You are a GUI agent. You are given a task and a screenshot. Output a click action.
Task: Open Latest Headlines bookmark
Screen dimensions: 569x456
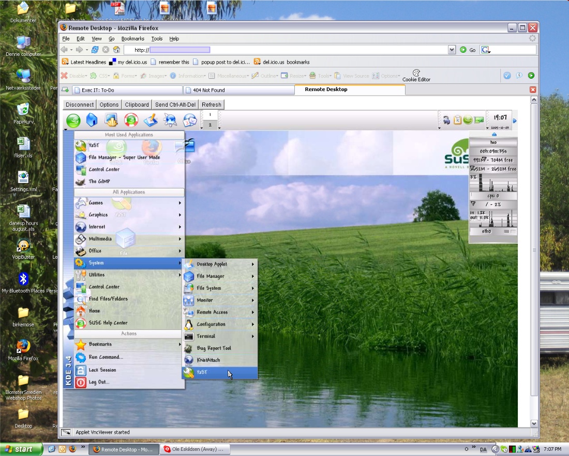click(x=84, y=62)
